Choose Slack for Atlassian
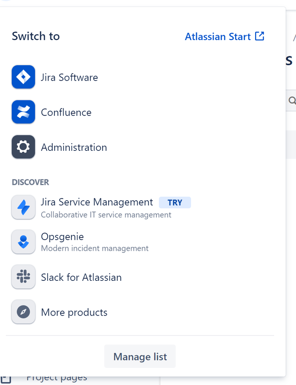 (81, 277)
